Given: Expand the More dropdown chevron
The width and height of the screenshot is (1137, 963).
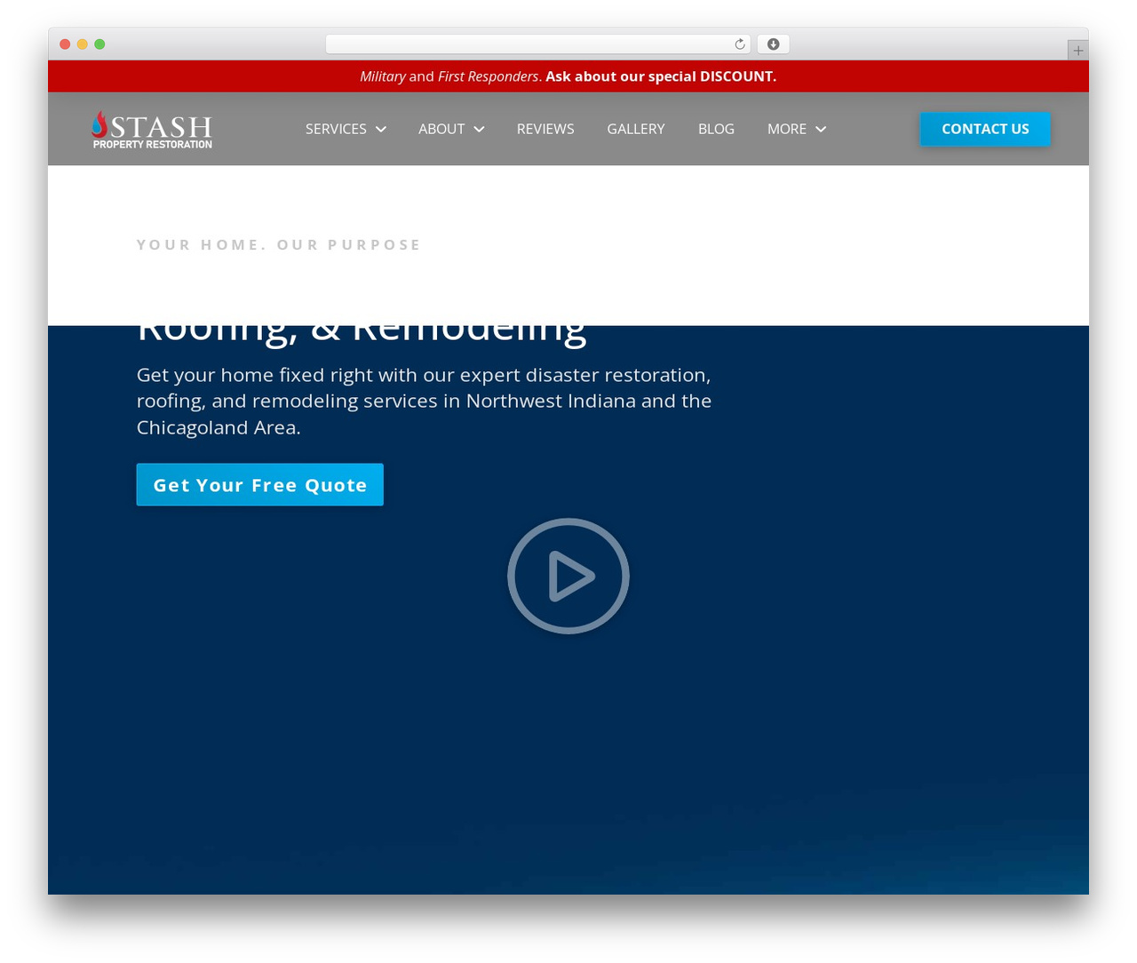Looking at the screenshot, I should (821, 129).
